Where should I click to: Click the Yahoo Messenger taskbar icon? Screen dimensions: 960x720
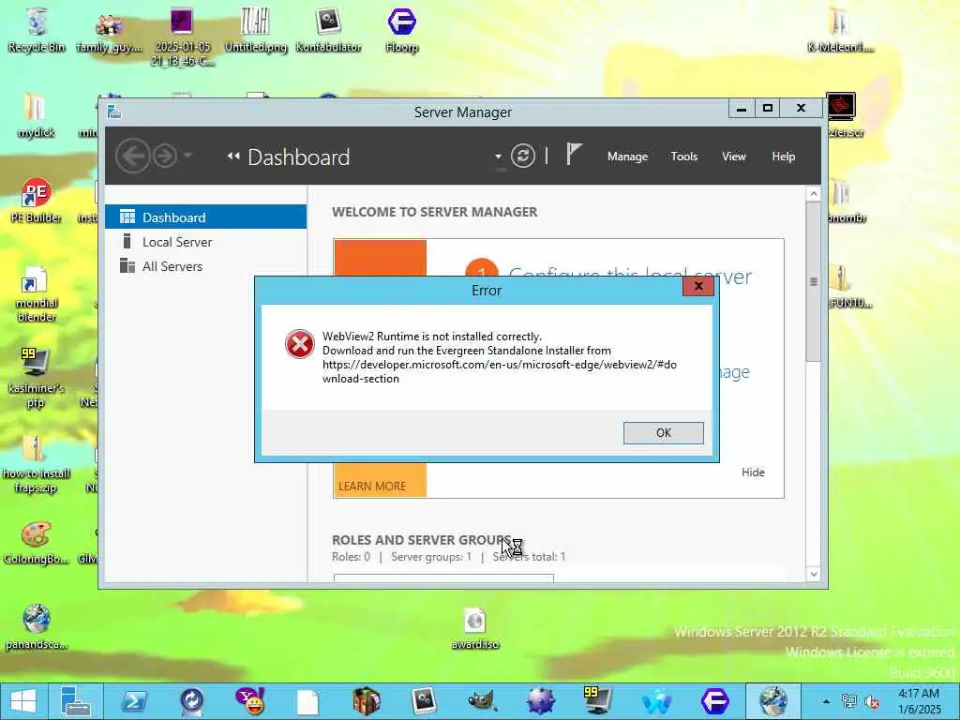pos(249,701)
